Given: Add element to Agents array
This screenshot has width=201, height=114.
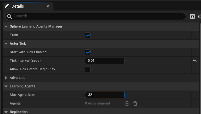Looking at the screenshot, I should (127, 104).
